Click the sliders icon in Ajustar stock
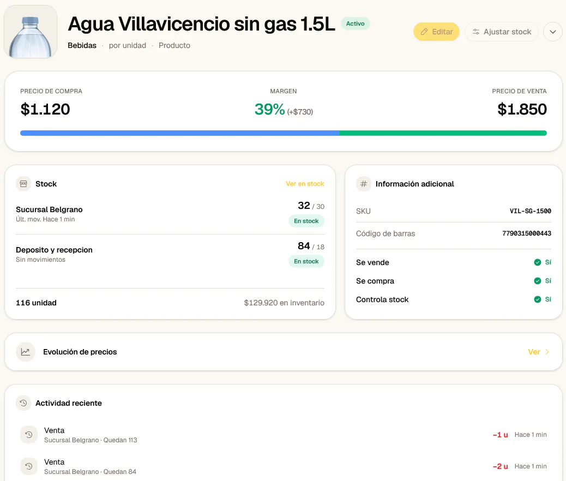This screenshot has height=481, width=566. [x=476, y=32]
